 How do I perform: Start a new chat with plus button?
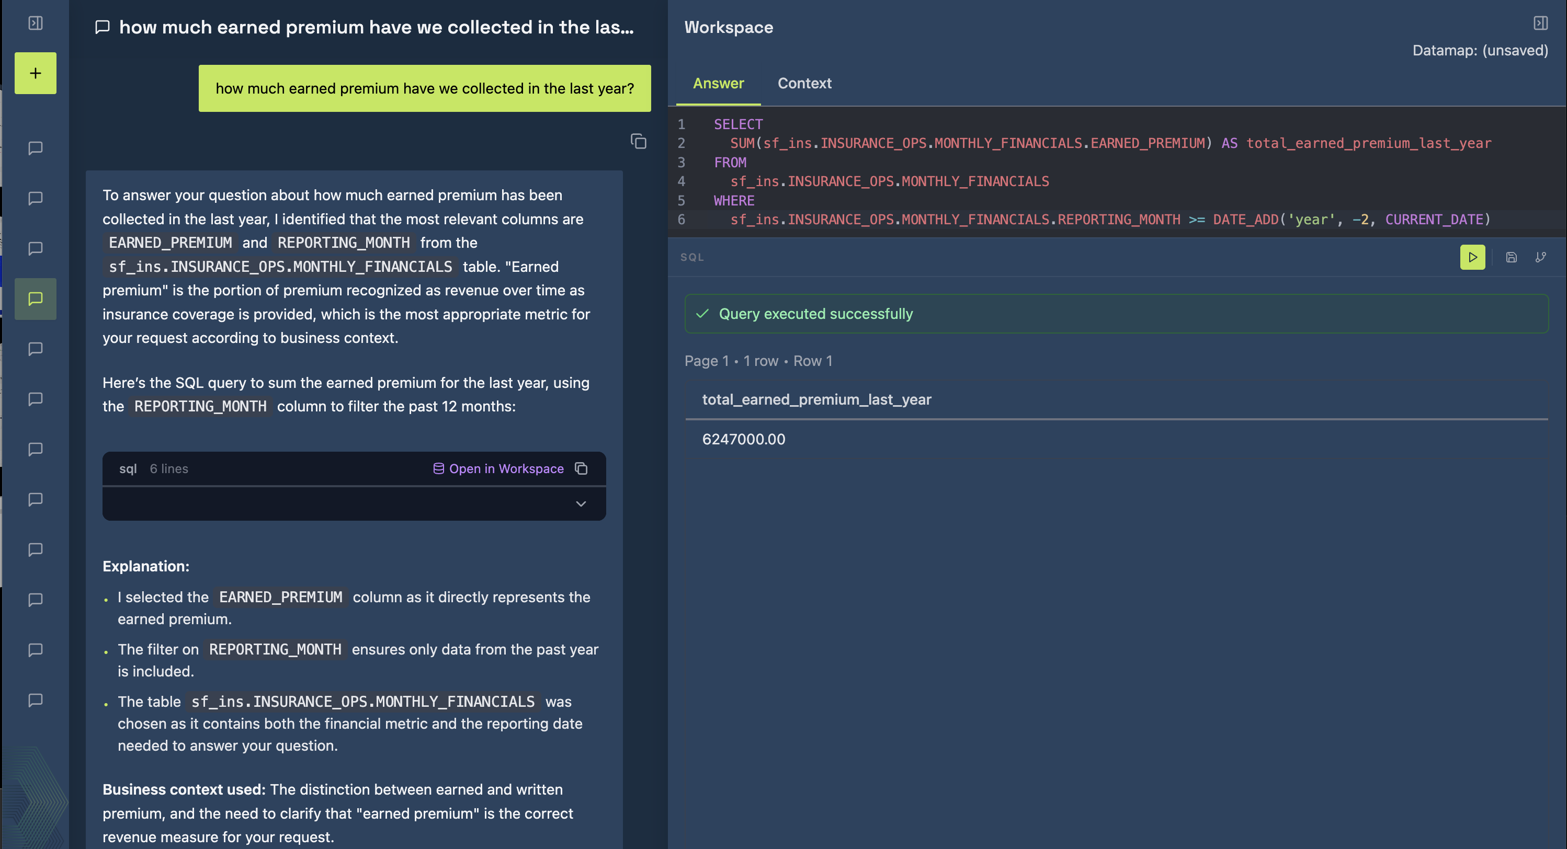(35, 73)
